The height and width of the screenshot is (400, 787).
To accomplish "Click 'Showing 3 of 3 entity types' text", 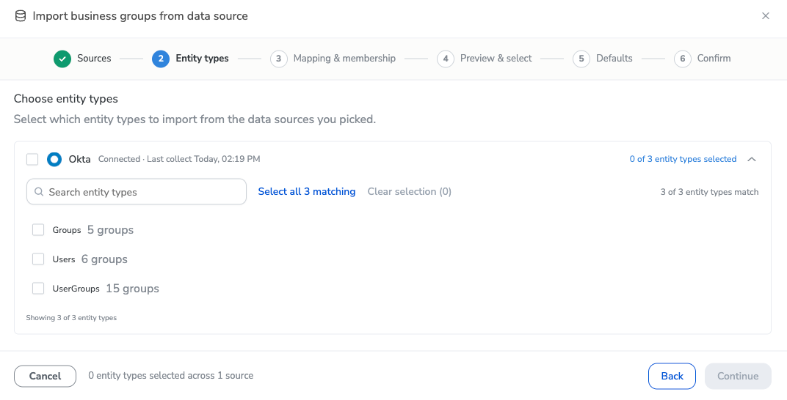I will [71, 317].
